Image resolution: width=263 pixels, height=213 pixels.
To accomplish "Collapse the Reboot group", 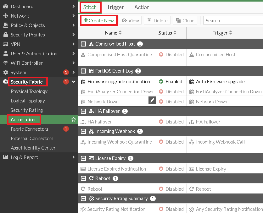I will click(x=83, y=178).
